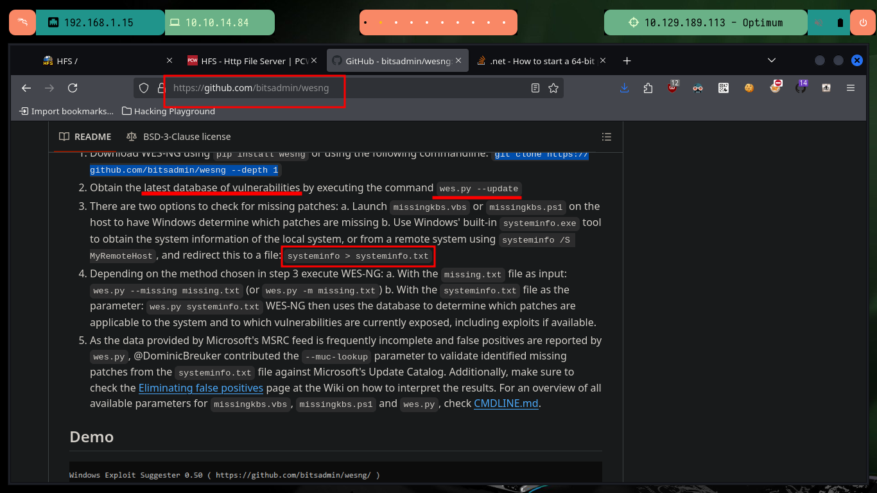Open the Eliminating false positives link
Image resolution: width=877 pixels, height=493 pixels.
201,388
